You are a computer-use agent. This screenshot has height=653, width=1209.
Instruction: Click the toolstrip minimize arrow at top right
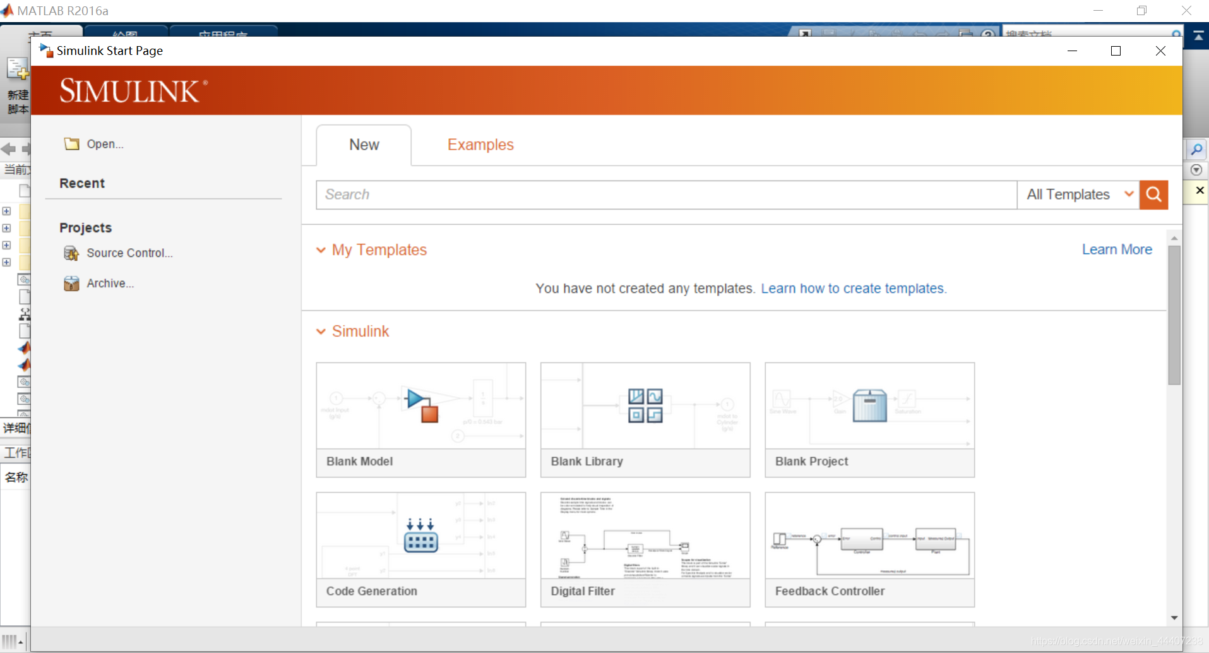[1198, 36]
